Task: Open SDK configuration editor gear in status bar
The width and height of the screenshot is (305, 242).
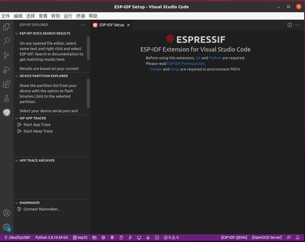Action: click(x=103, y=237)
